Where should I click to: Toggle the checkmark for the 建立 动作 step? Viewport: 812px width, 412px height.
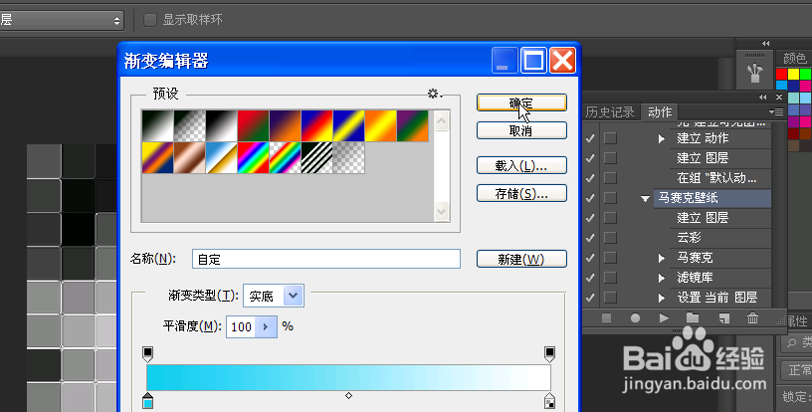590,138
